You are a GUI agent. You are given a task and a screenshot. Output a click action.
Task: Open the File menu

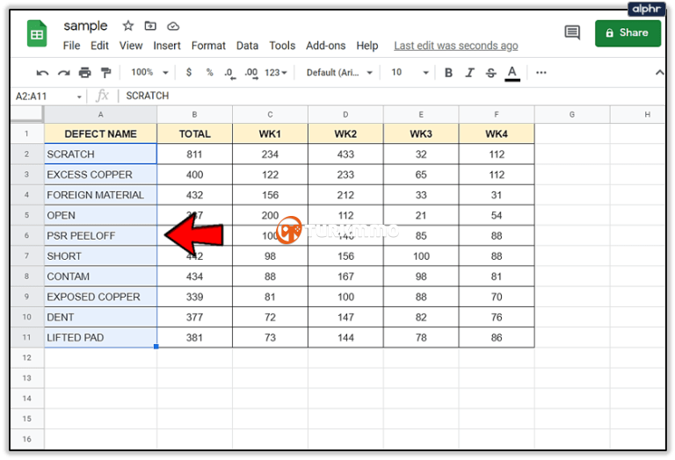[71, 46]
